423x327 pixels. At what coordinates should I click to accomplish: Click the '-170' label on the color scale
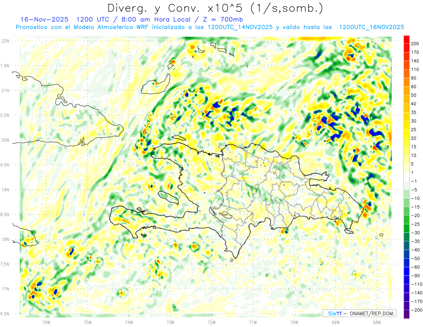pyautogui.click(x=416, y=302)
